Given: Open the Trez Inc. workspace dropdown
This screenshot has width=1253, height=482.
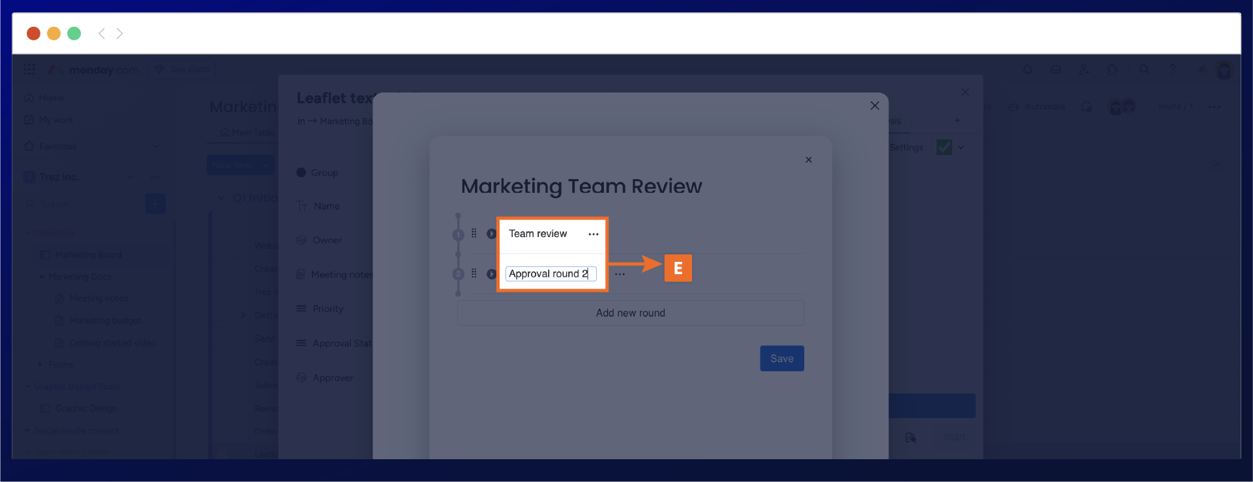Looking at the screenshot, I should (x=129, y=177).
